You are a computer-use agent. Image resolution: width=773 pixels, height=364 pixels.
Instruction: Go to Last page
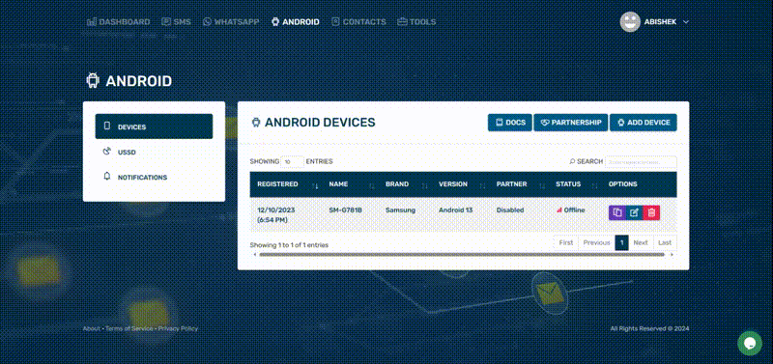point(665,243)
